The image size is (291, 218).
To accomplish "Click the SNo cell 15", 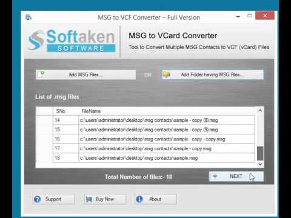I will click(x=65, y=130).
